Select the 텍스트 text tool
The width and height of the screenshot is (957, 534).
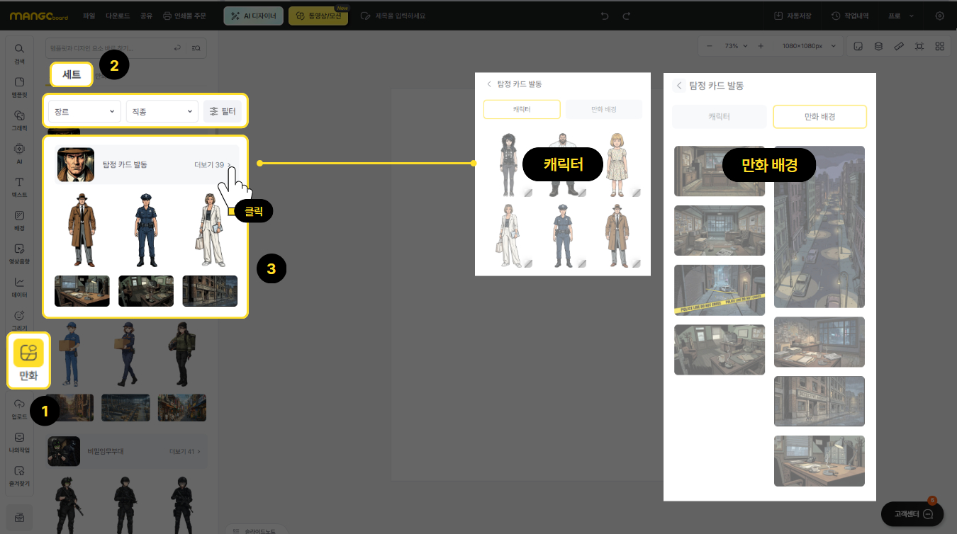pyautogui.click(x=19, y=186)
